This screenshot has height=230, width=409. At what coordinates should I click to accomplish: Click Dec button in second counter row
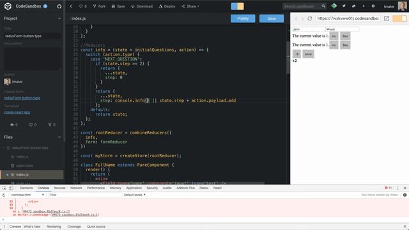pyautogui.click(x=345, y=45)
